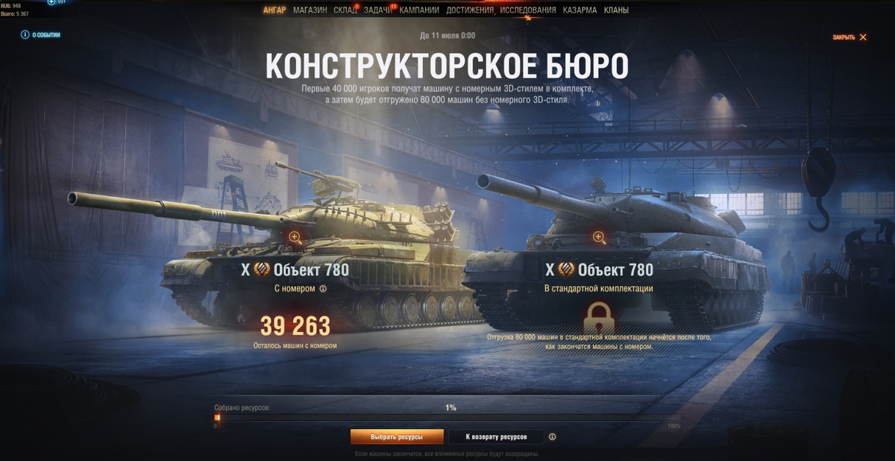Viewport: 895px width, 461px height.
Task: Click the collected resources progress bar
Action: 447,418
